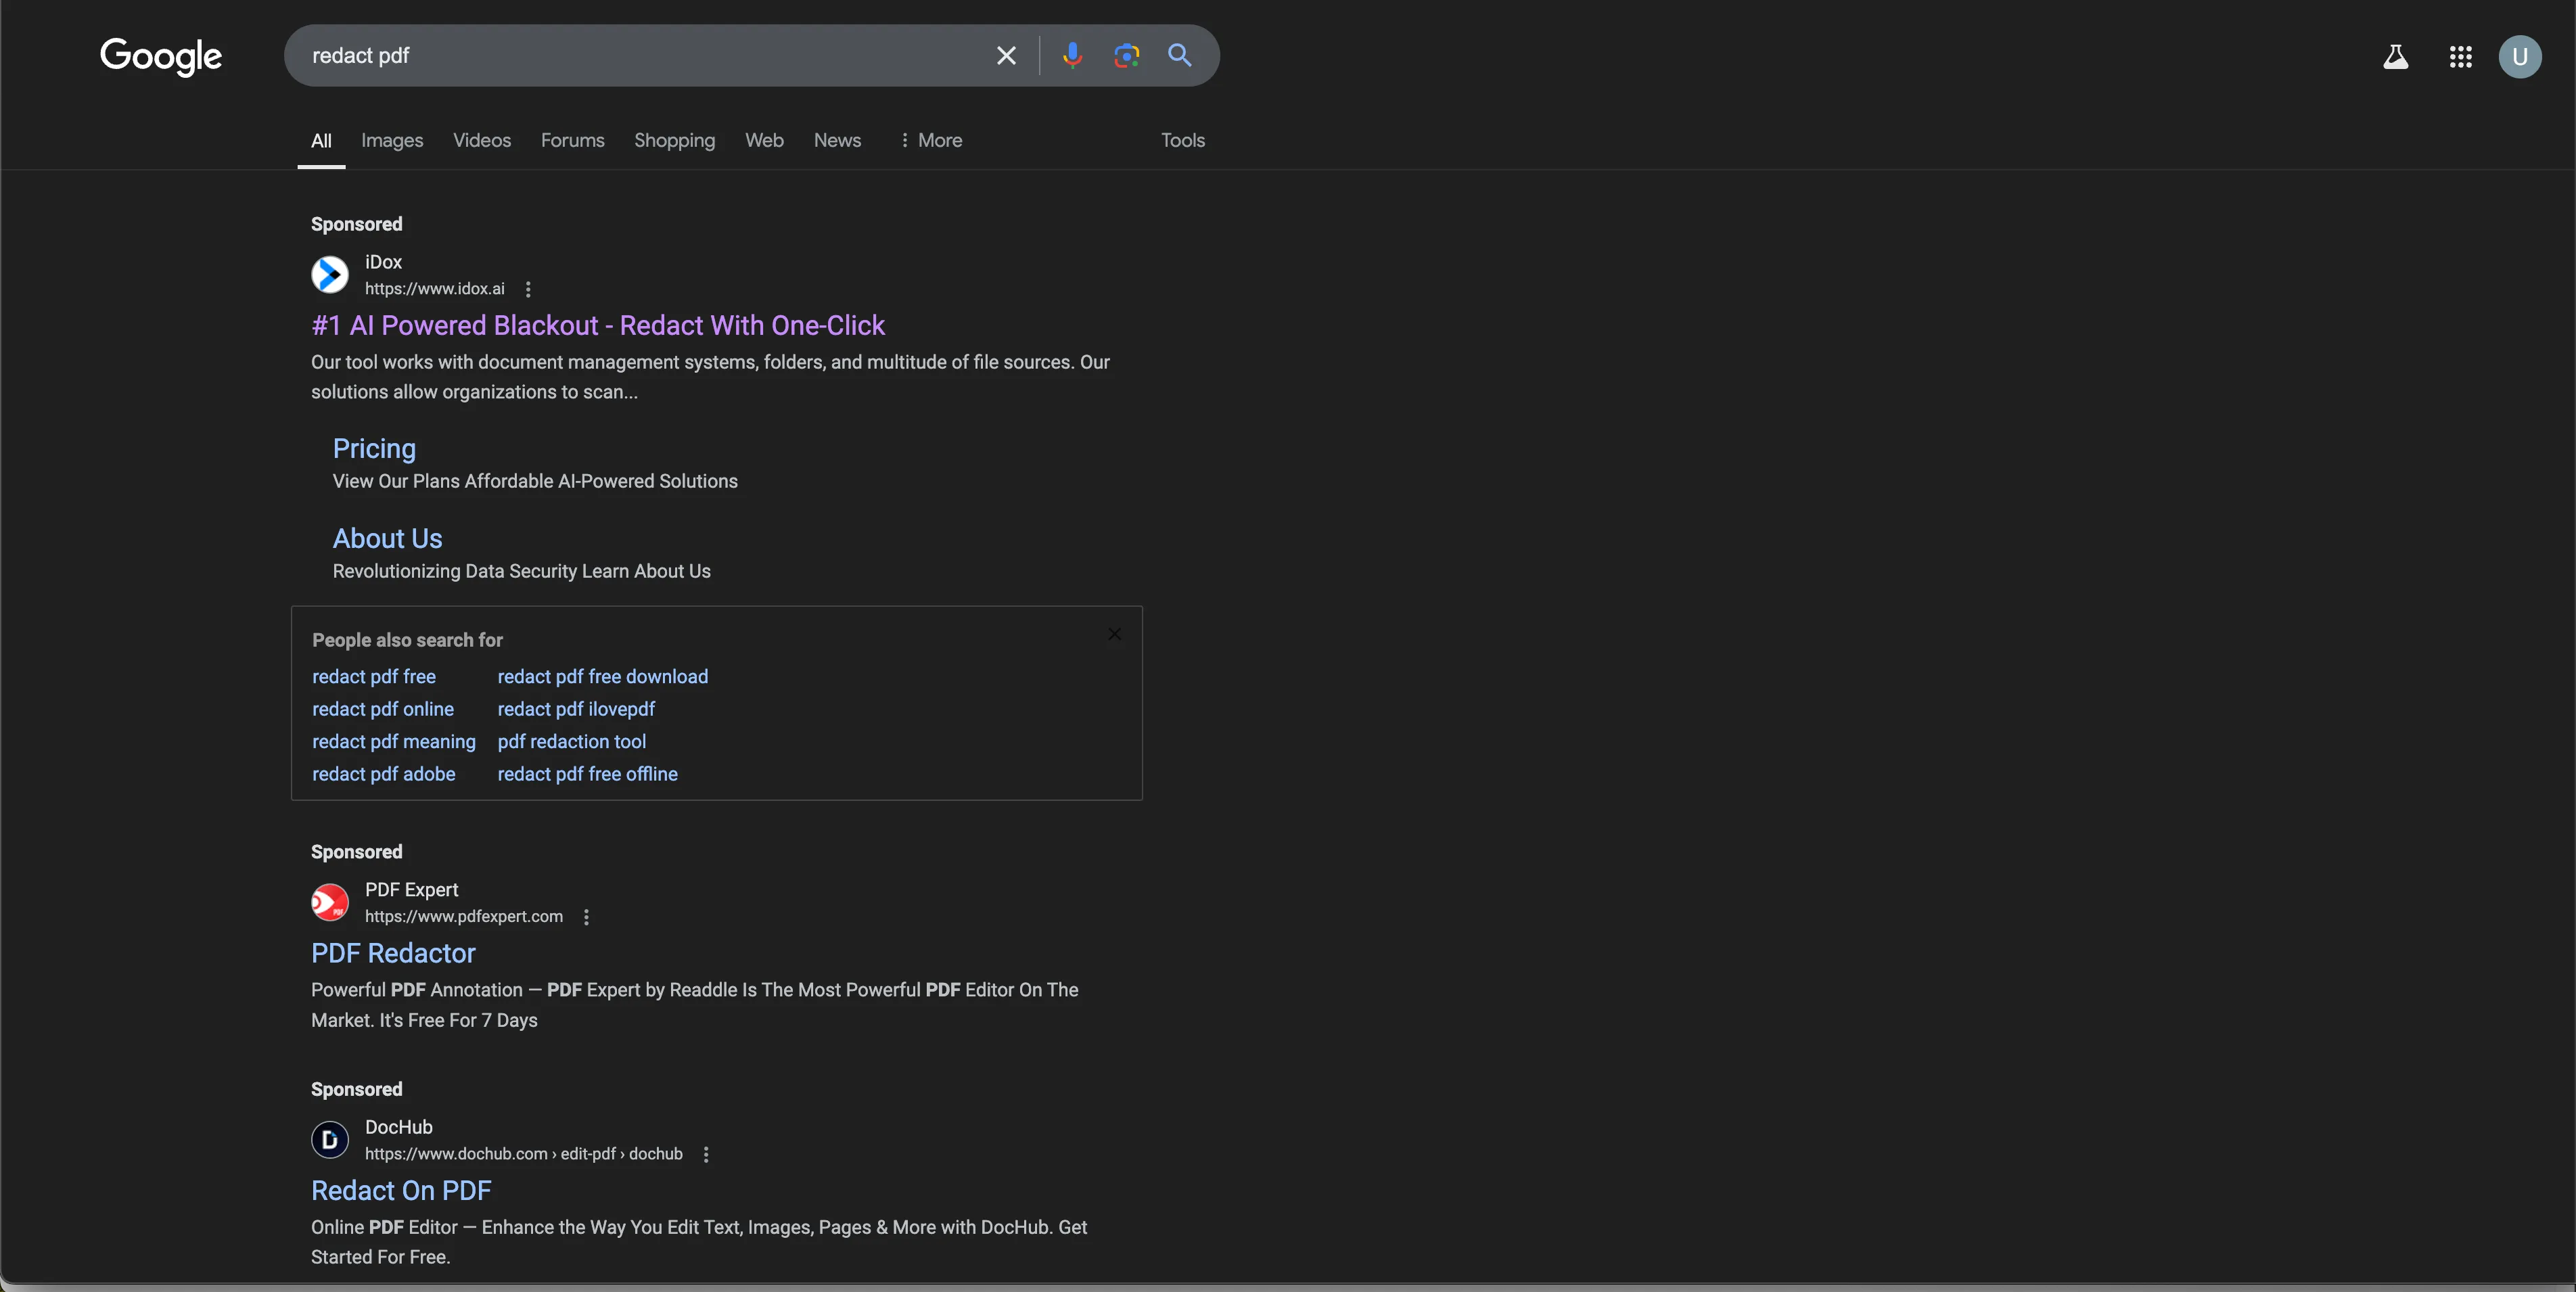Click the iDox favicon
This screenshot has width=2576, height=1292.
[x=330, y=275]
